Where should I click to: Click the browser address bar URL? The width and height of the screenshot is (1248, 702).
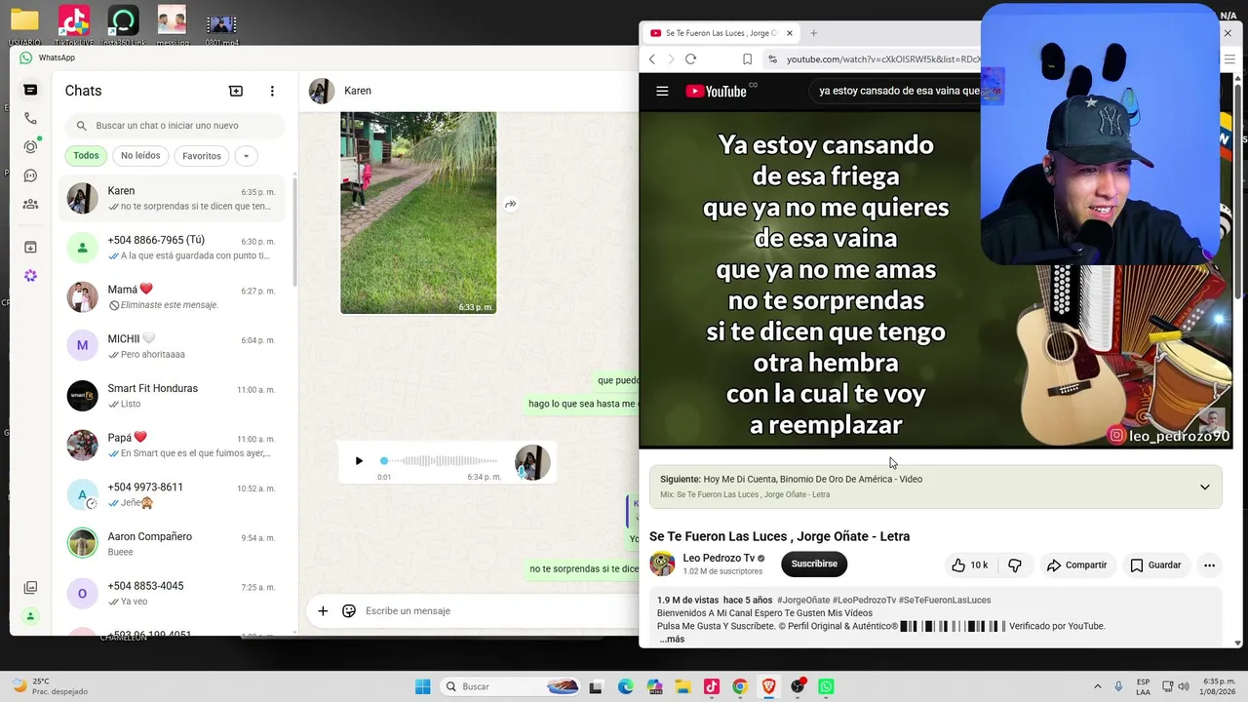pyautogui.click(x=882, y=59)
